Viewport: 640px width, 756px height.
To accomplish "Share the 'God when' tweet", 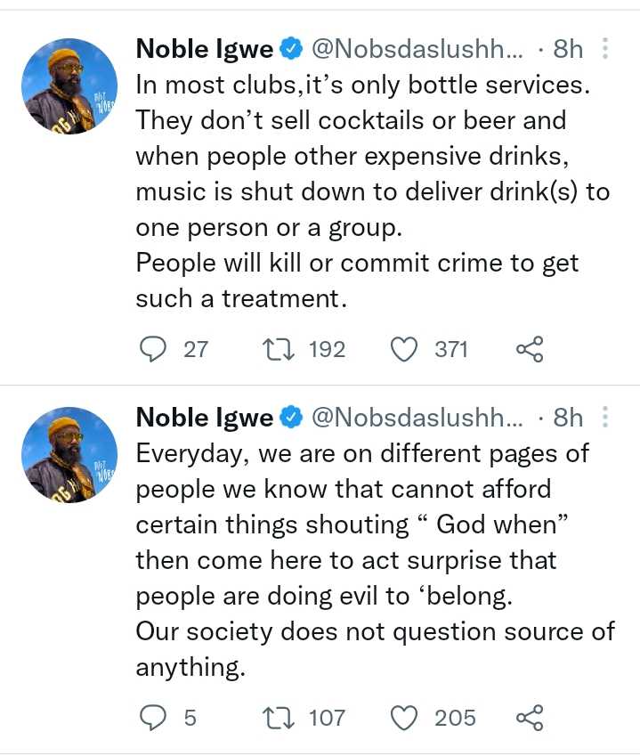I will pyautogui.click(x=530, y=718).
